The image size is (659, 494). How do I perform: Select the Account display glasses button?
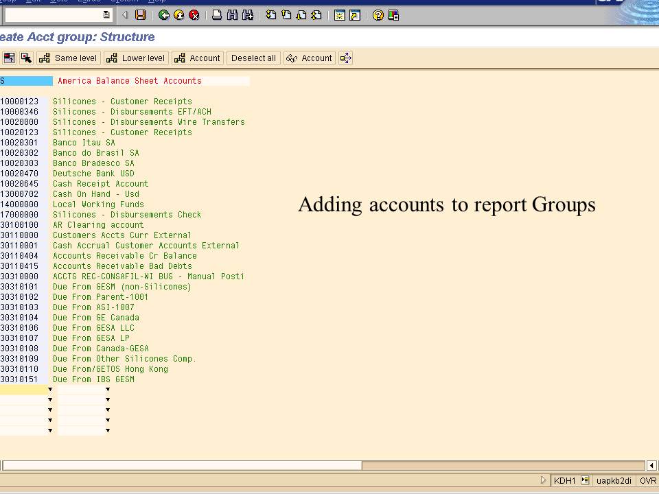309,58
